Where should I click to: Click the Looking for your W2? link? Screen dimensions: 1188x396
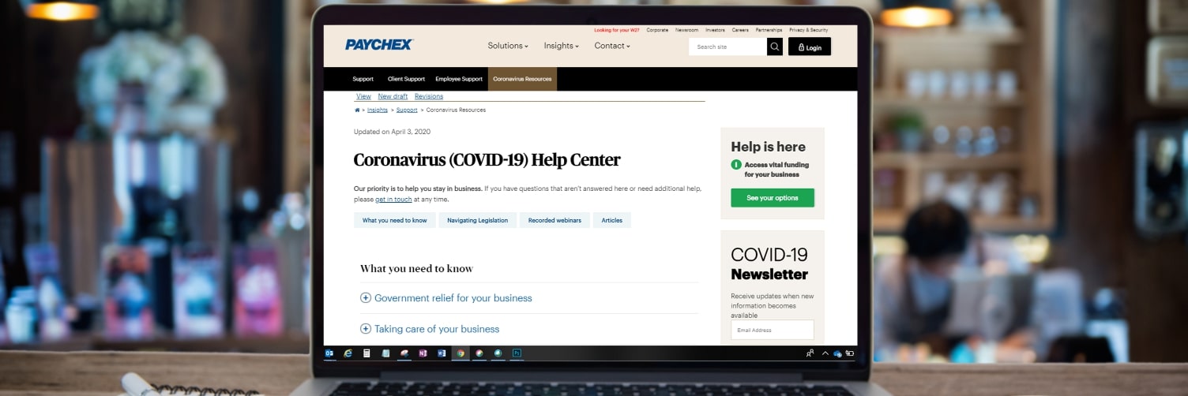[617, 30]
